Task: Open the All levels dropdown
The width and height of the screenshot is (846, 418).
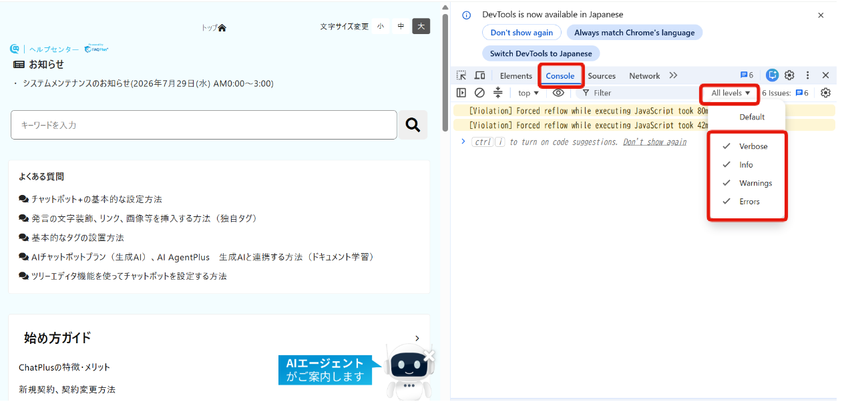Action: pyautogui.click(x=730, y=93)
